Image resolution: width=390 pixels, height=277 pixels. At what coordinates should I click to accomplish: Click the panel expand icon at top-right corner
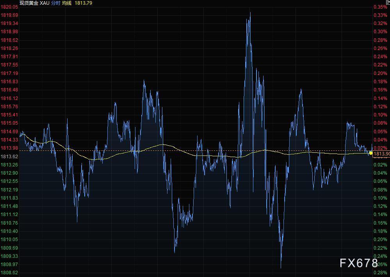point(388,2)
